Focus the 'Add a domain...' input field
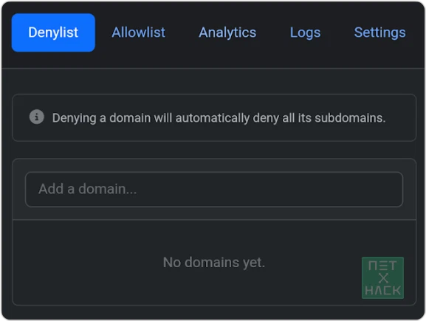The width and height of the screenshot is (426, 321). pos(214,190)
